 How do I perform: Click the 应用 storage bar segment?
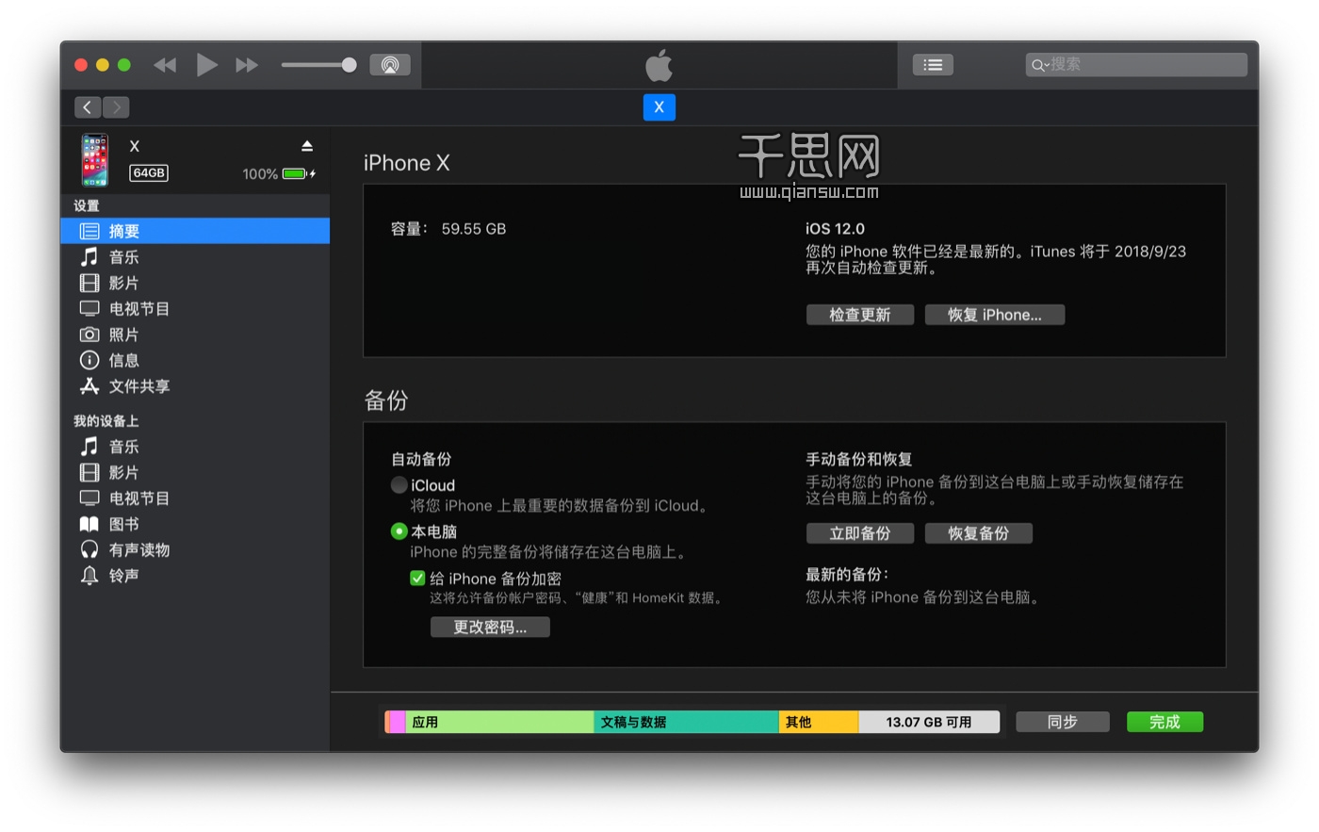tap(499, 722)
